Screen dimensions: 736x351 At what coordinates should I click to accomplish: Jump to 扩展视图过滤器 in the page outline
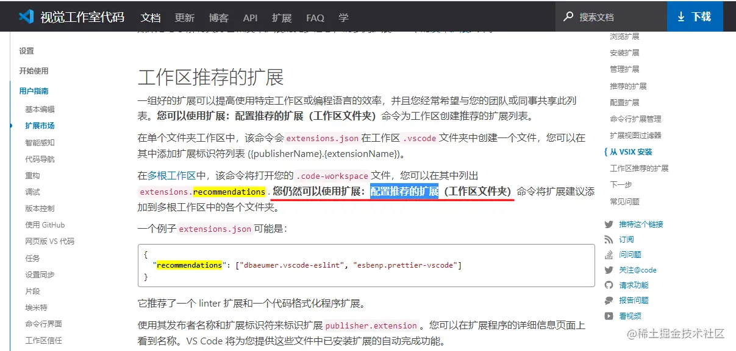635,136
